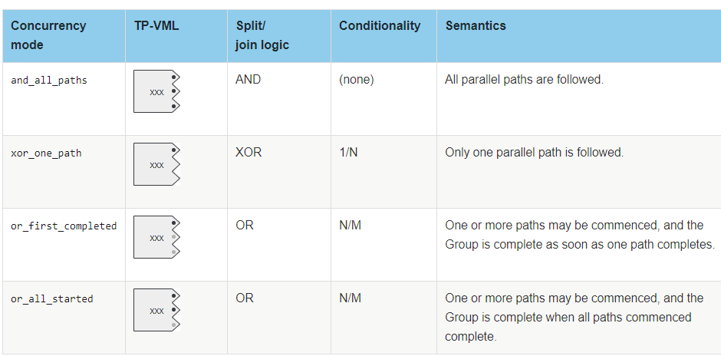The height and width of the screenshot is (356, 721).
Task: Select the xor_one_path code text
Action: coord(47,153)
